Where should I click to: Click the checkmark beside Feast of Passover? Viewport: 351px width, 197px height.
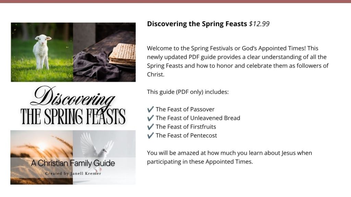(150, 109)
